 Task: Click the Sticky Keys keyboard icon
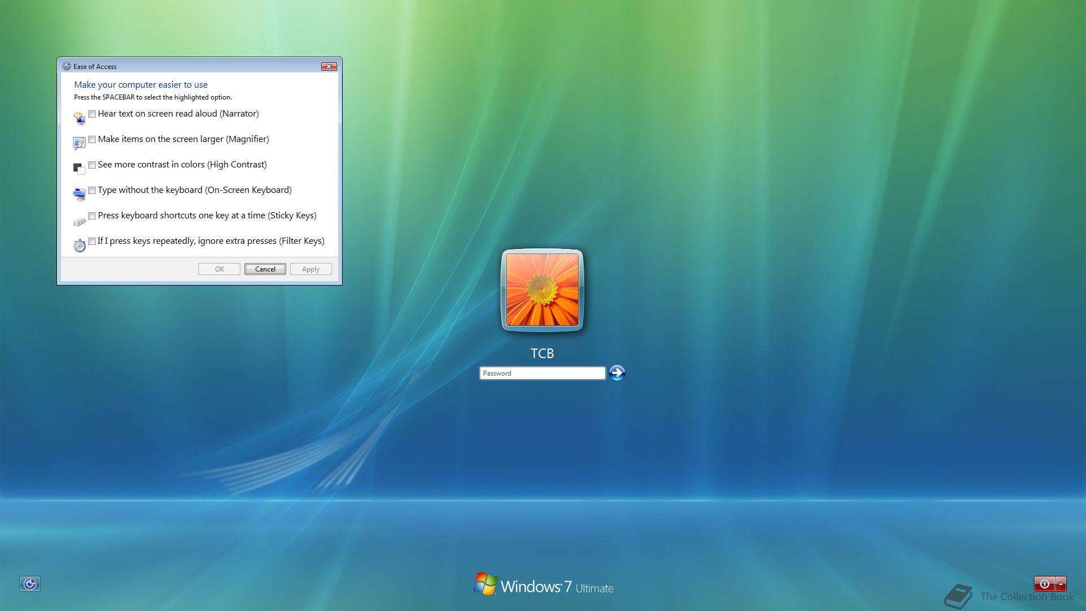[x=79, y=221]
